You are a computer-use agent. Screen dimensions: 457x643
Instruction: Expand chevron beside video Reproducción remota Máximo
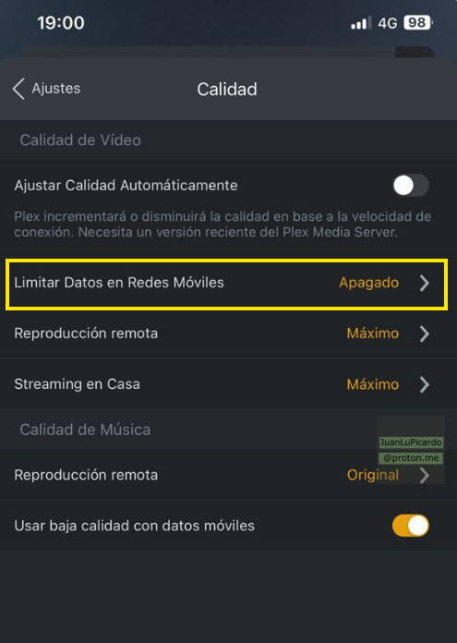pyautogui.click(x=425, y=334)
